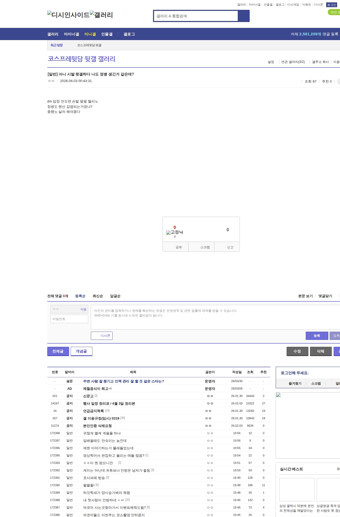Image resolution: width=340 pixels, height=517 pixels.
Task: Open post 귀찮게 왤케 계옮을 하냐
Action: pos(102,433)
